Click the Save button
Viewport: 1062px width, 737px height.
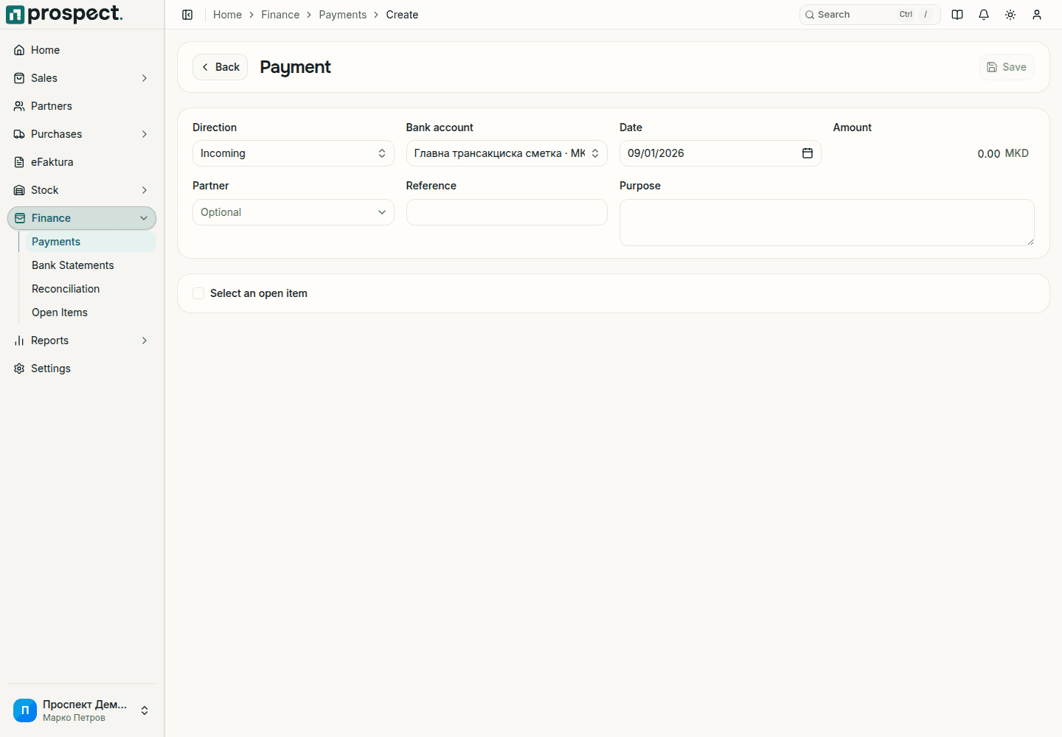[x=1007, y=67]
